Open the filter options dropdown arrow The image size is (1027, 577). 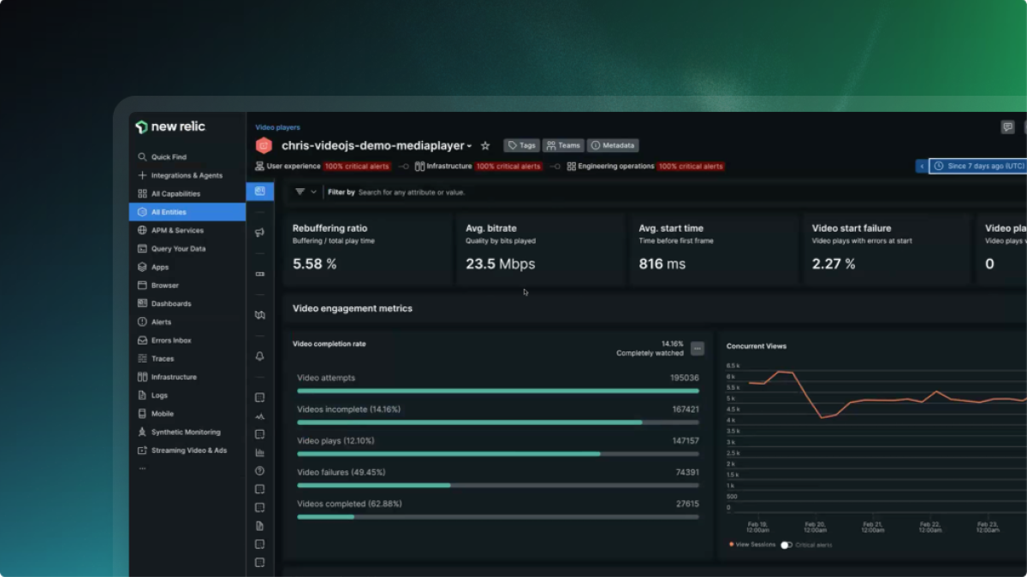point(313,192)
